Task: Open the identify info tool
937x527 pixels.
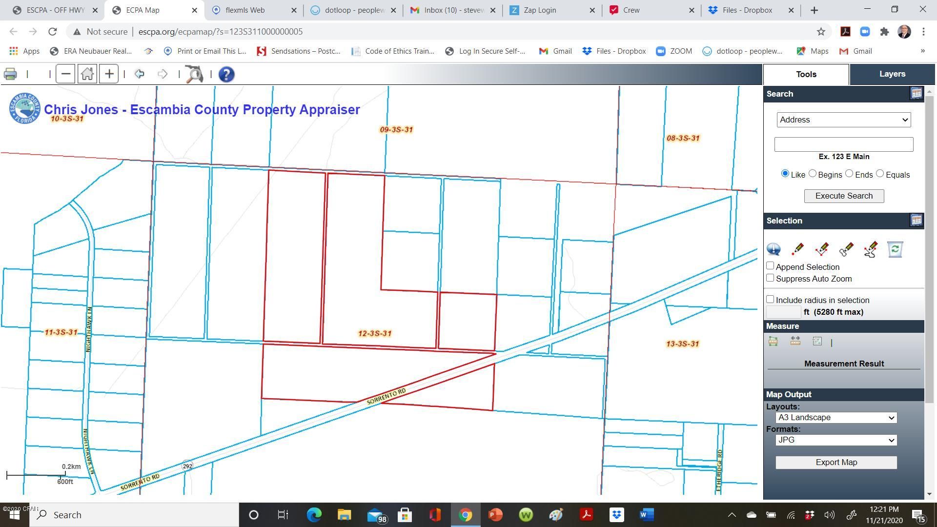Action: click(x=774, y=249)
